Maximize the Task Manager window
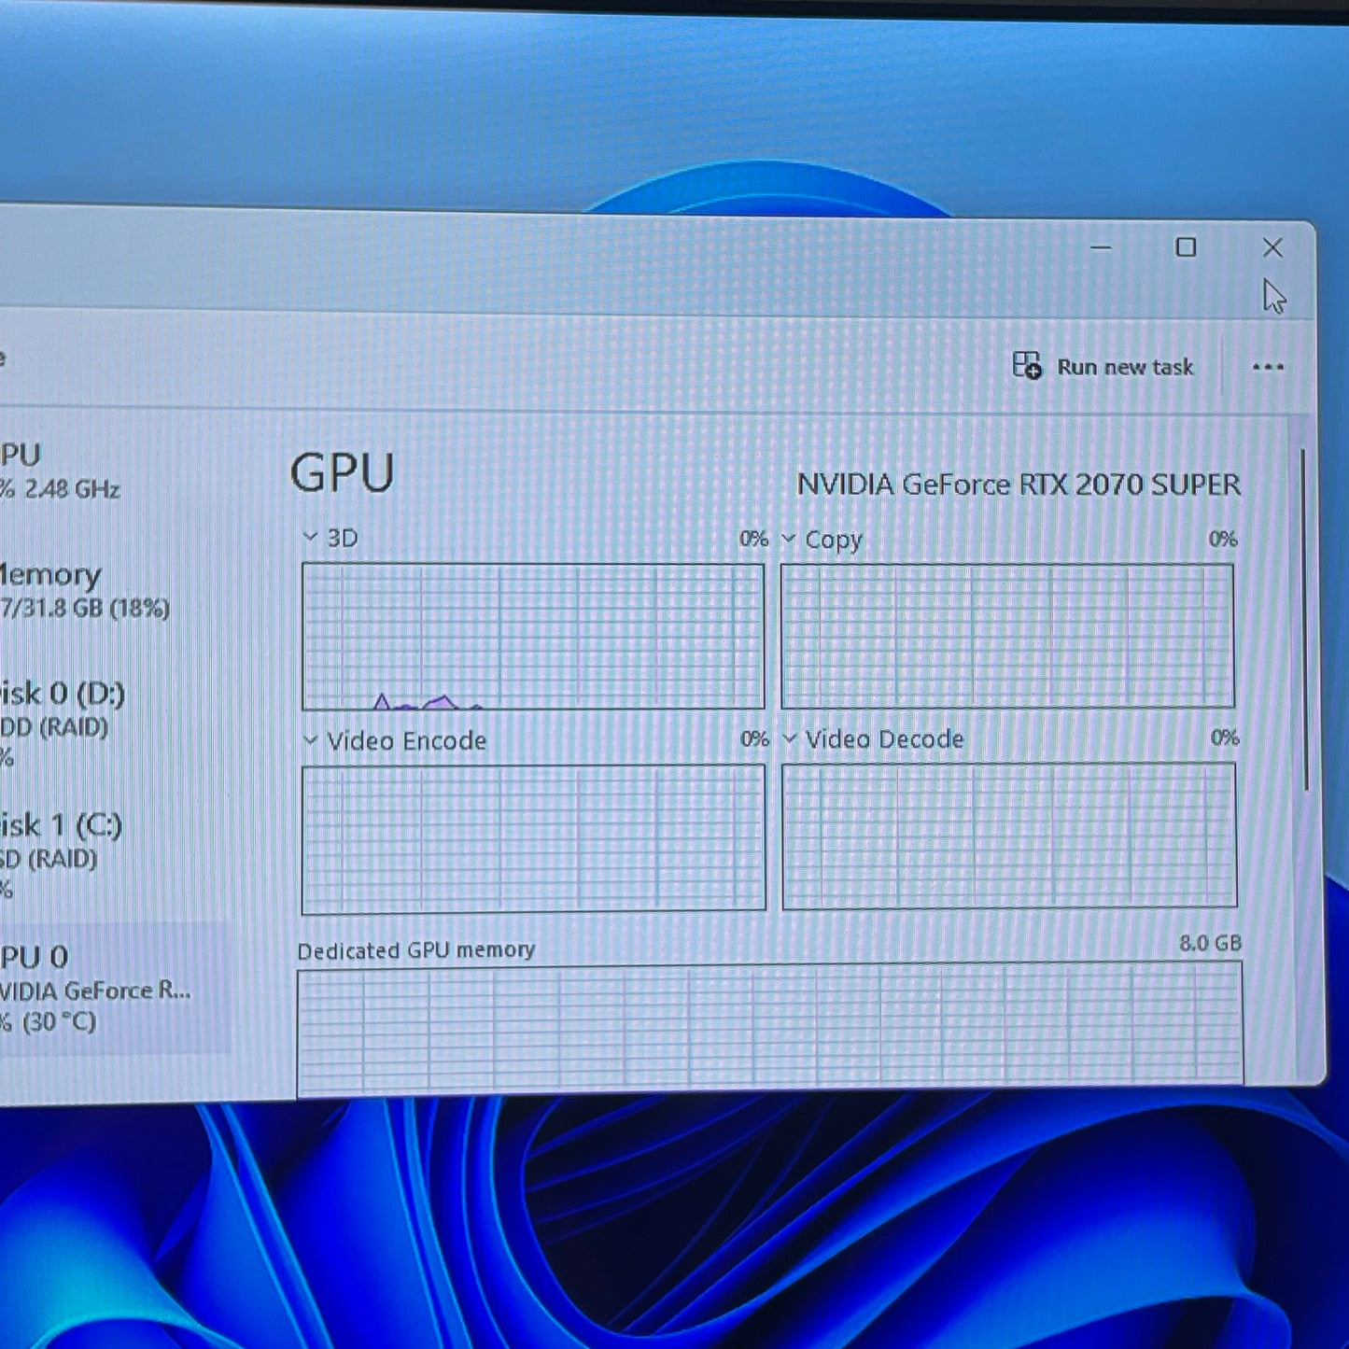The width and height of the screenshot is (1349, 1349). [x=1186, y=247]
